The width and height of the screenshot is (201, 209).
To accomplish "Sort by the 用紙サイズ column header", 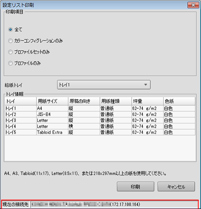I will pos(52,101).
